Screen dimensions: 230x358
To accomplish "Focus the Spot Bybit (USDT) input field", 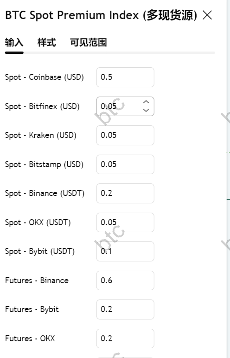I will click(x=125, y=251).
